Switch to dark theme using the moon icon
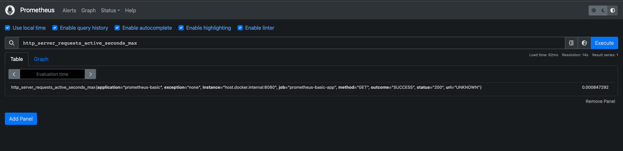This screenshot has height=151, width=623. pyautogui.click(x=603, y=10)
